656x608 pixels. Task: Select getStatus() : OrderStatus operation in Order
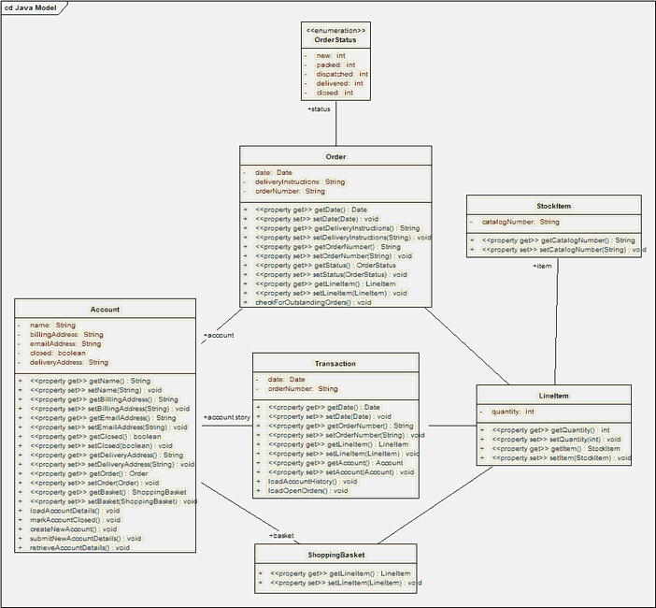pyautogui.click(x=325, y=265)
